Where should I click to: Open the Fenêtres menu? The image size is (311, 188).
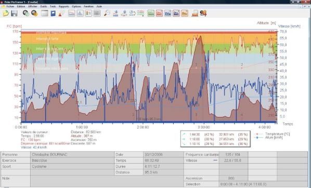coord(88,6)
